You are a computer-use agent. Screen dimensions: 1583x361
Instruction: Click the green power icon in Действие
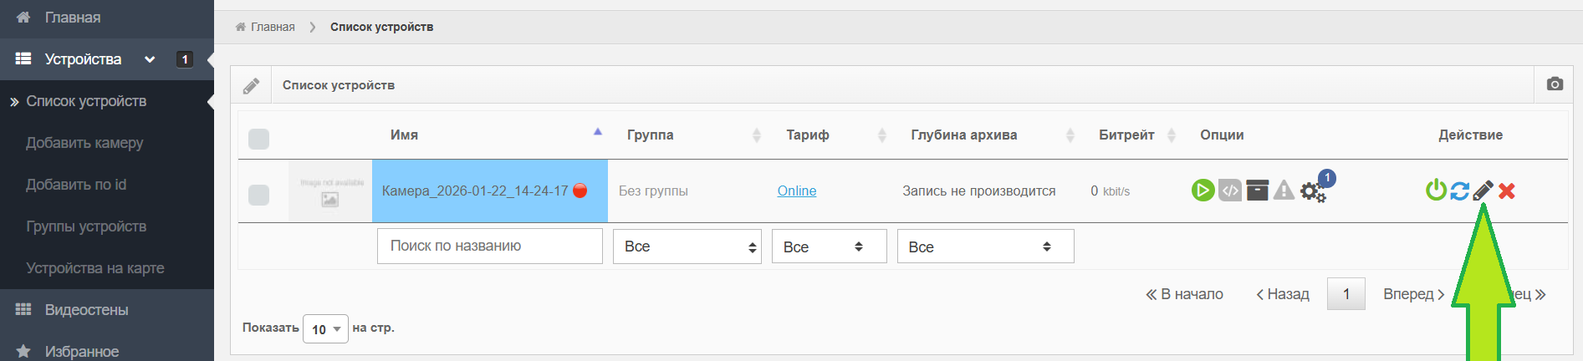1436,191
